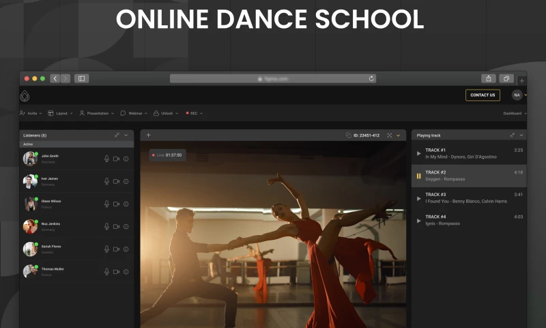Click the app logo in the header
The width and height of the screenshot is (546, 328).
(x=25, y=96)
